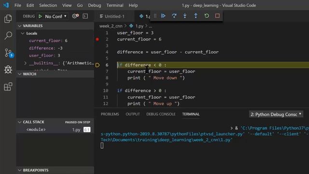309x174 pixels.
Task: Open launch.json via the gear icon
Action: click(x=75, y=16)
